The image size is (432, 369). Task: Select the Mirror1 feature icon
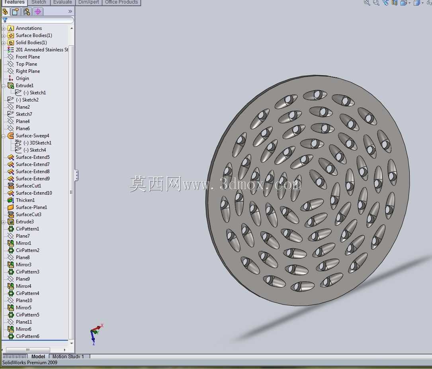click(10, 243)
